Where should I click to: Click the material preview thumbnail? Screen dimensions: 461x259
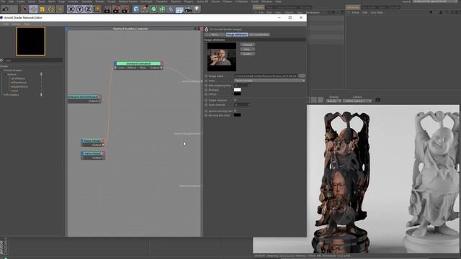click(x=31, y=41)
